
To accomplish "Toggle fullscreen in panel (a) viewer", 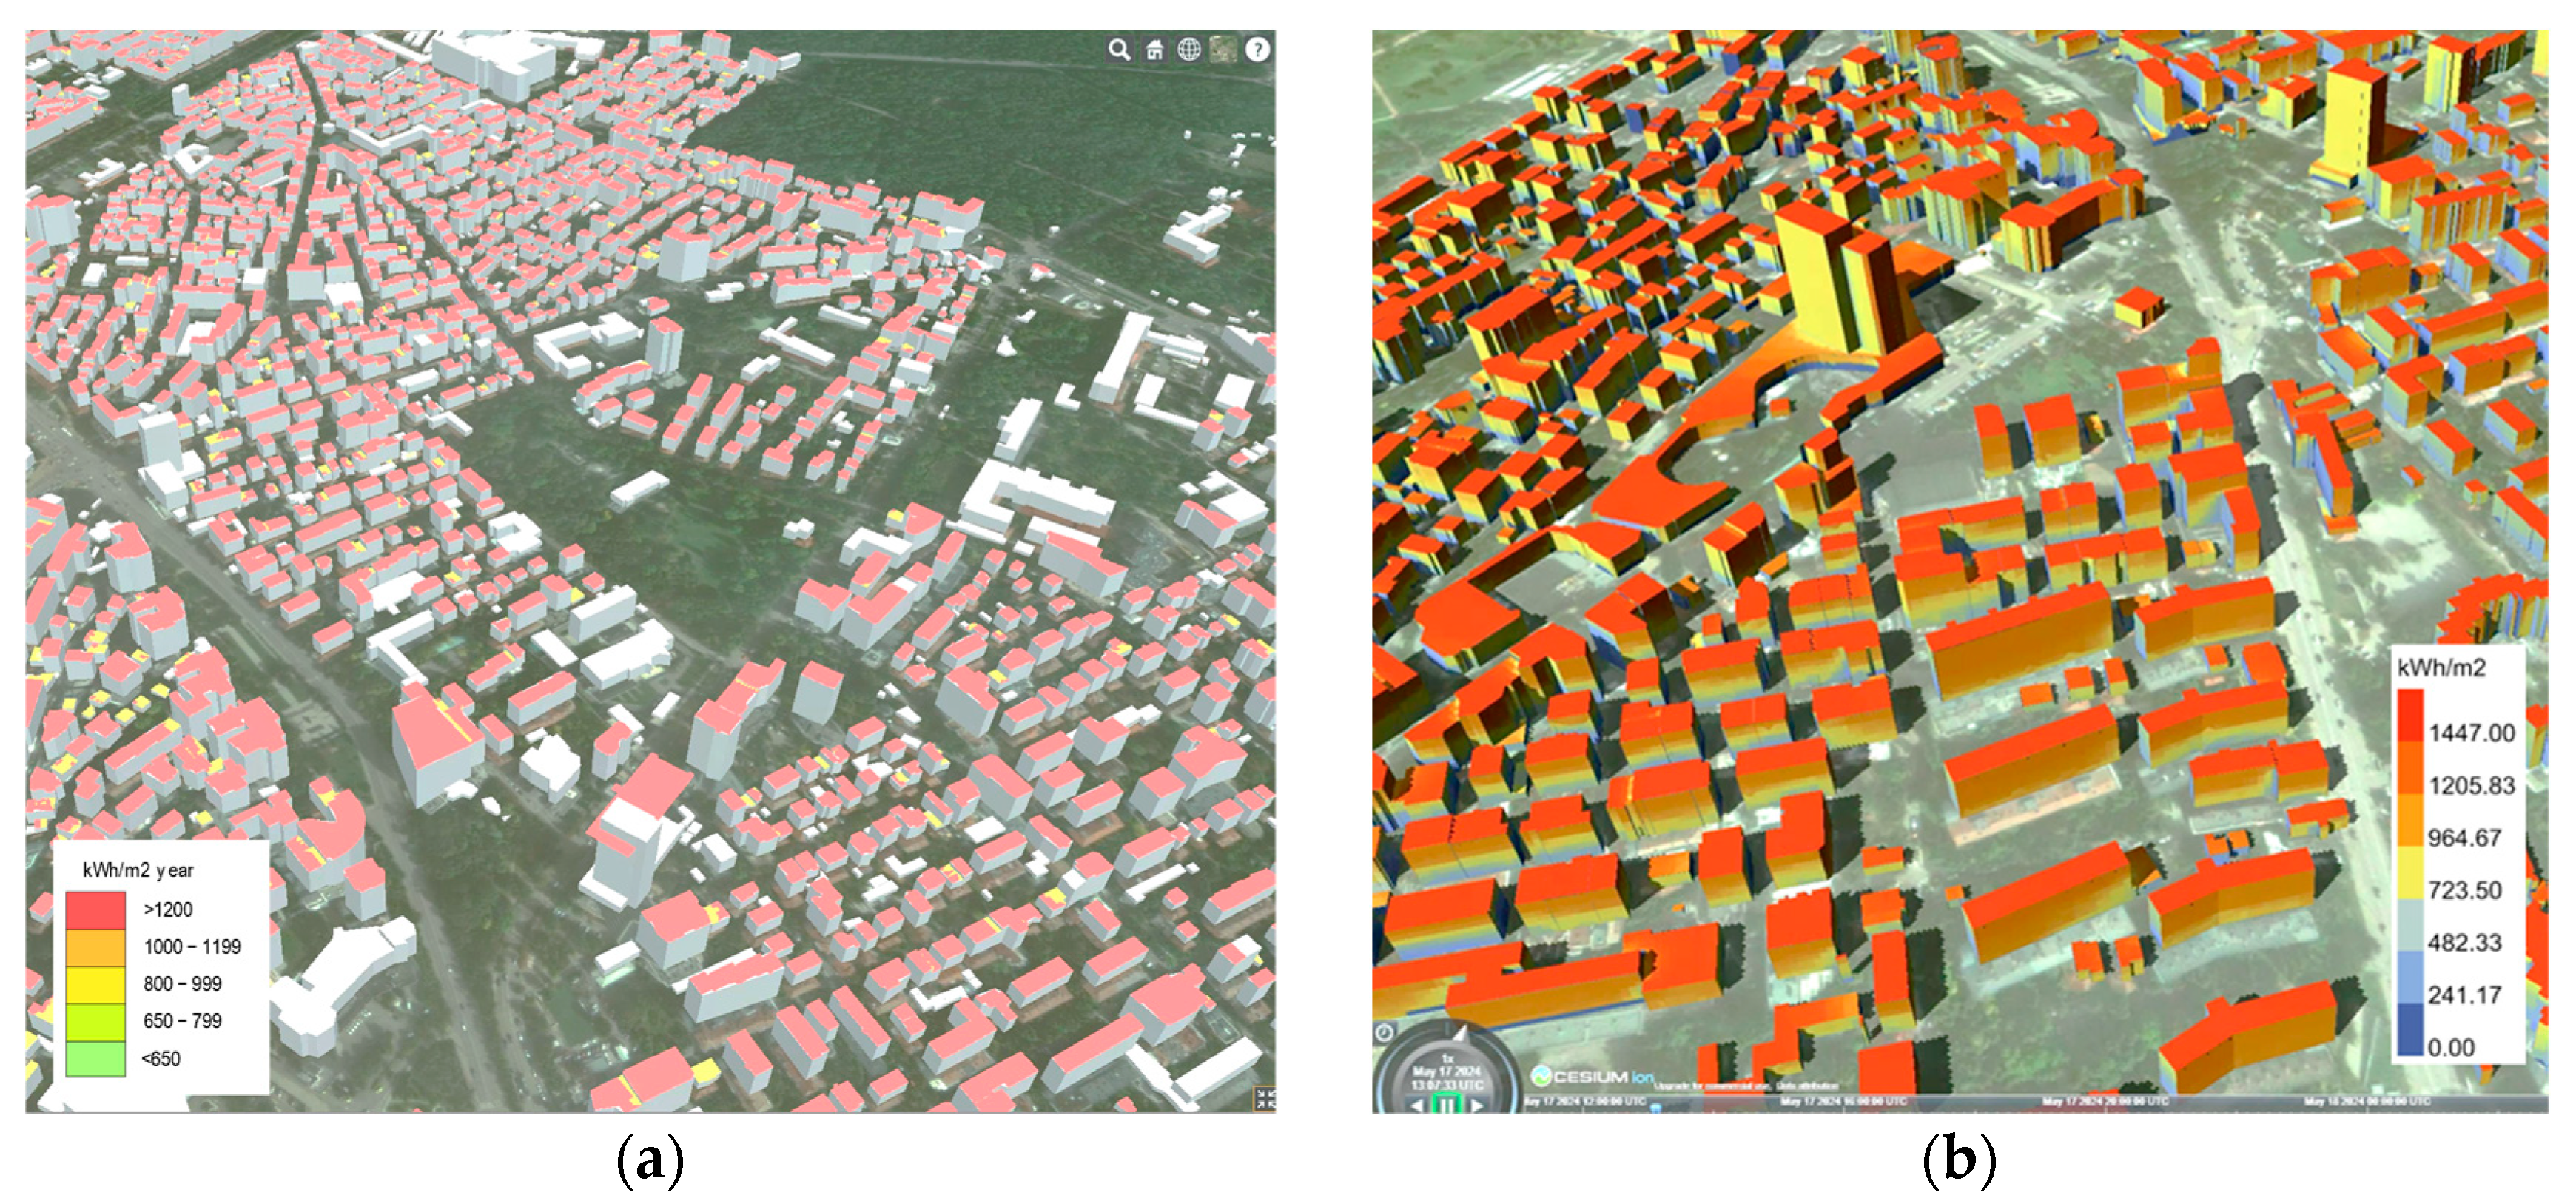I will [x=1264, y=1099].
